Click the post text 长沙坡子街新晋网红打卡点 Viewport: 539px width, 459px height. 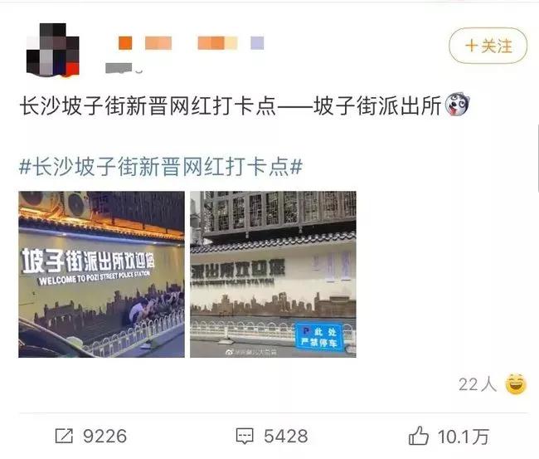point(148,105)
